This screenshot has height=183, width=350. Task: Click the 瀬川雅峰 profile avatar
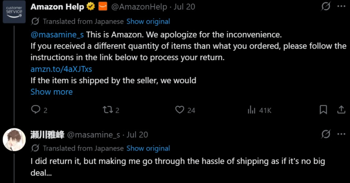tap(14, 140)
